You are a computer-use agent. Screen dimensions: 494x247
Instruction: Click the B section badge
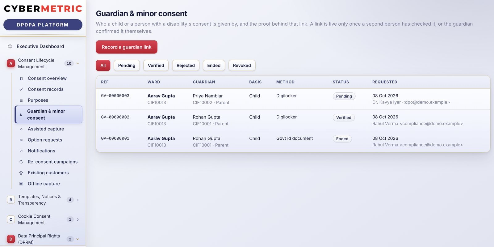click(x=11, y=200)
